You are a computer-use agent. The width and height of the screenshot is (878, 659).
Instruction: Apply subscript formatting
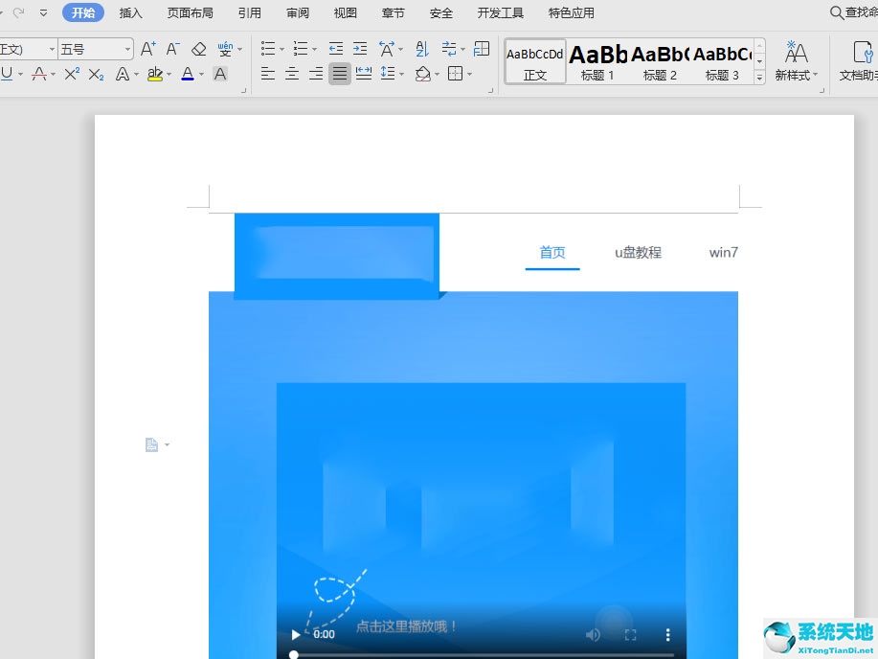pos(96,74)
